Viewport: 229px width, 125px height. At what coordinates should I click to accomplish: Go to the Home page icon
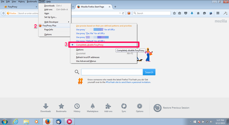pyautogui.click(x=198, y=13)
